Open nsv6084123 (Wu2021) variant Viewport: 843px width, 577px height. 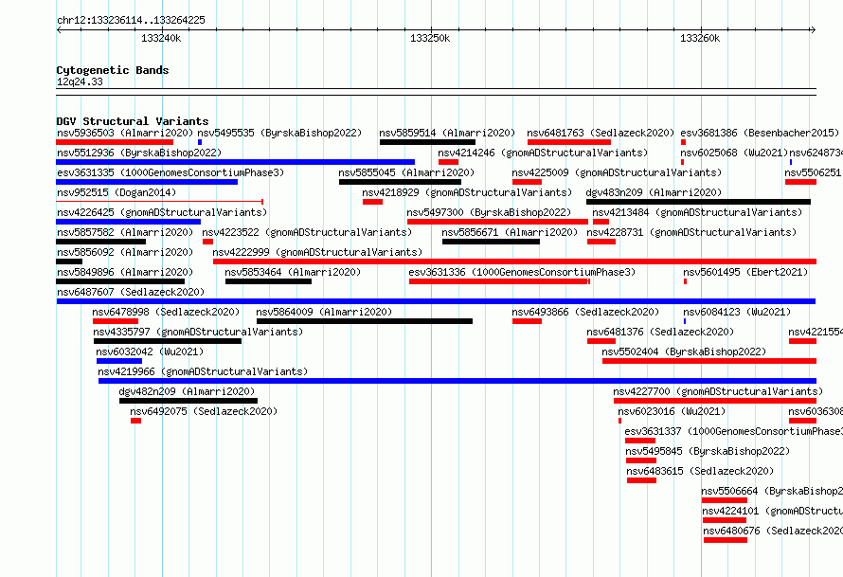point(737,312)
